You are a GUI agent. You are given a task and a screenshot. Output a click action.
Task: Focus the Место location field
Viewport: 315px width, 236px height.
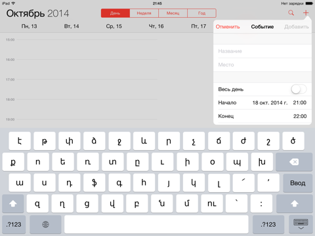[262, 65]
